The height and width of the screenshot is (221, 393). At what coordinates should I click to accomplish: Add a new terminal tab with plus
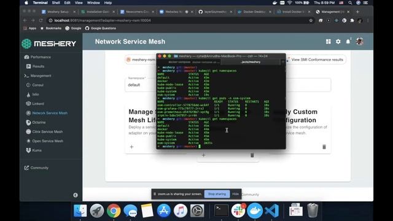click(283, 62)
